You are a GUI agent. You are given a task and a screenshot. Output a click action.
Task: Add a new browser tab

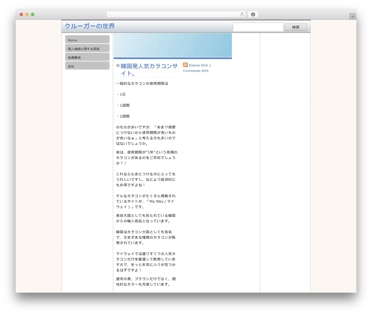coord(353,17)
